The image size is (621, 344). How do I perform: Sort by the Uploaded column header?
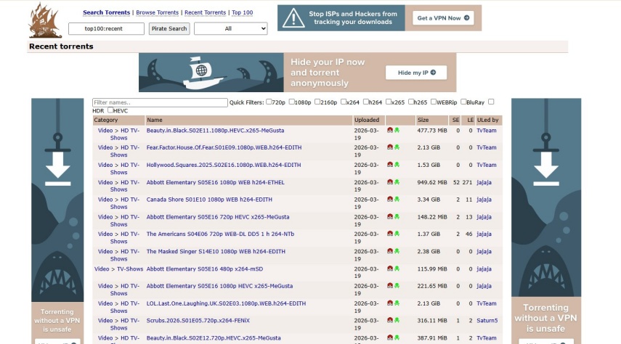click(367, 120)
